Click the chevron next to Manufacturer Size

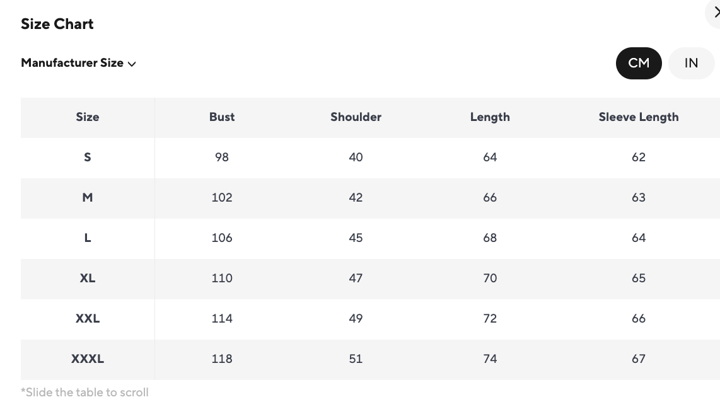(132, 64)
